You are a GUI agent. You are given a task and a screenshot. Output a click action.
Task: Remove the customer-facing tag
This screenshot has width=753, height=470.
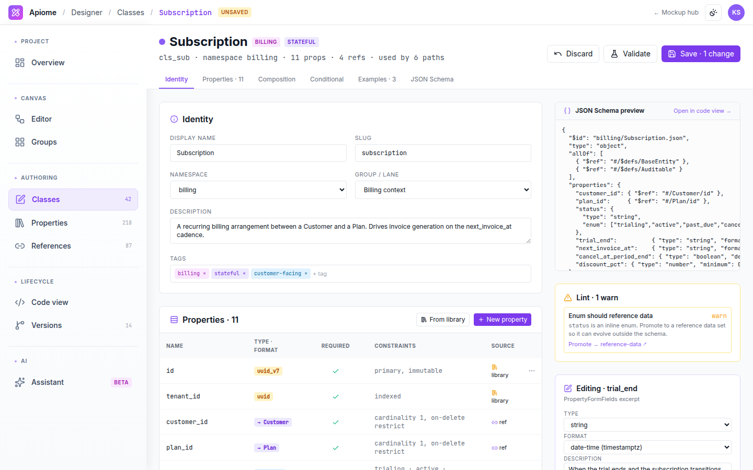306,274
